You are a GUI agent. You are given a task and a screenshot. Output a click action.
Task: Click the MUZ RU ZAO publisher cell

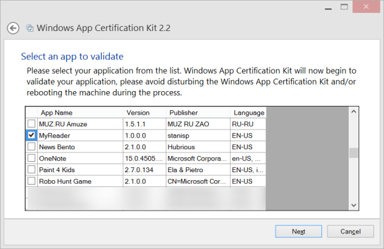tap(198, 124)
